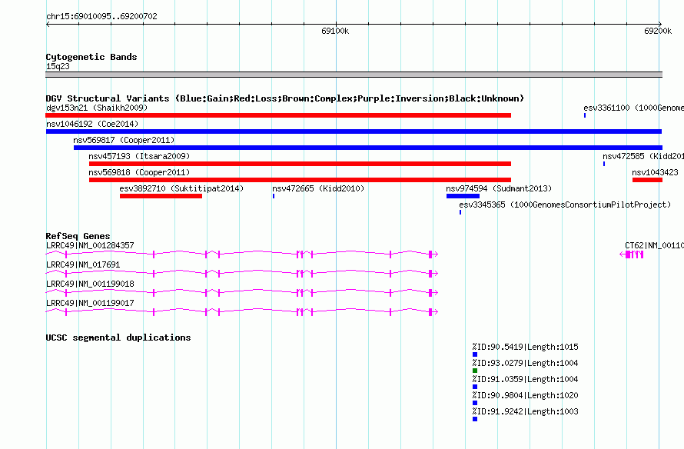This screenshot has height=449, width=684.
Task: Click the nsv472665 (Kidd2010) label
Action: [x=318, y=188]
